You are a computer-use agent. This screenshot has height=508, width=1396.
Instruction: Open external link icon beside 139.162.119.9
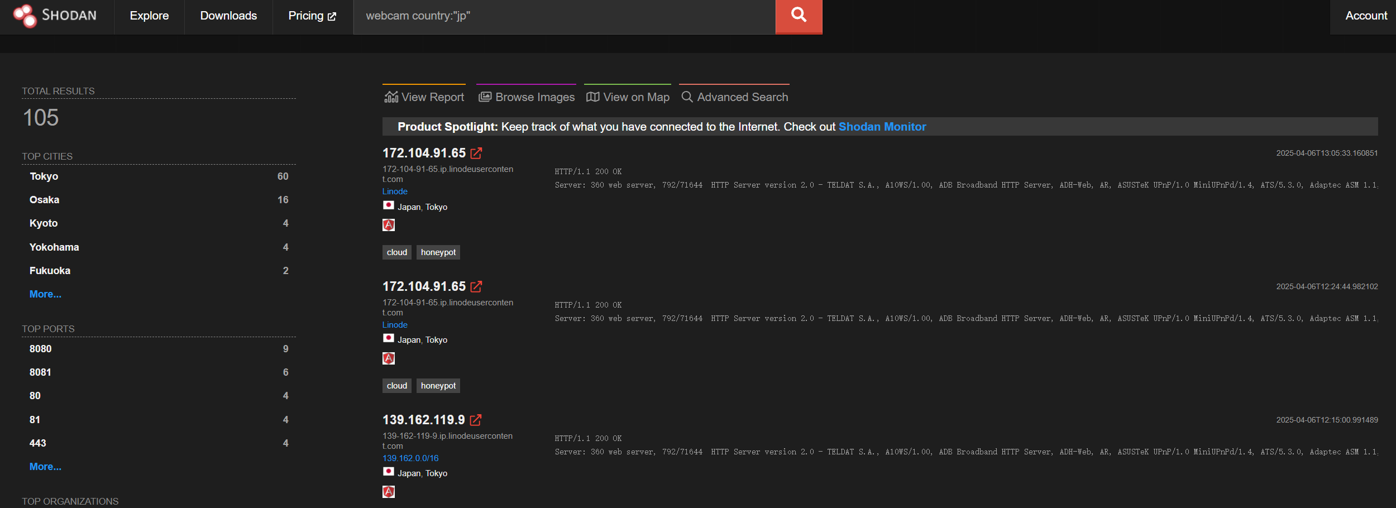[x=476, y=420]
